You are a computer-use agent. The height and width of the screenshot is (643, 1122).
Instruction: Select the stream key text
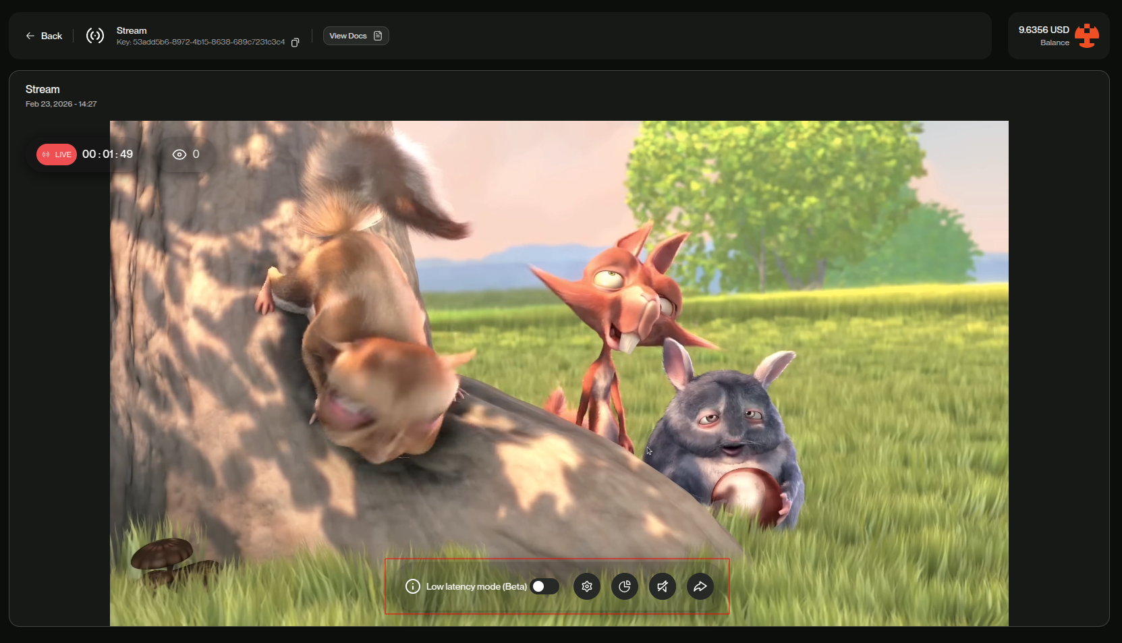tap(200, 42)
